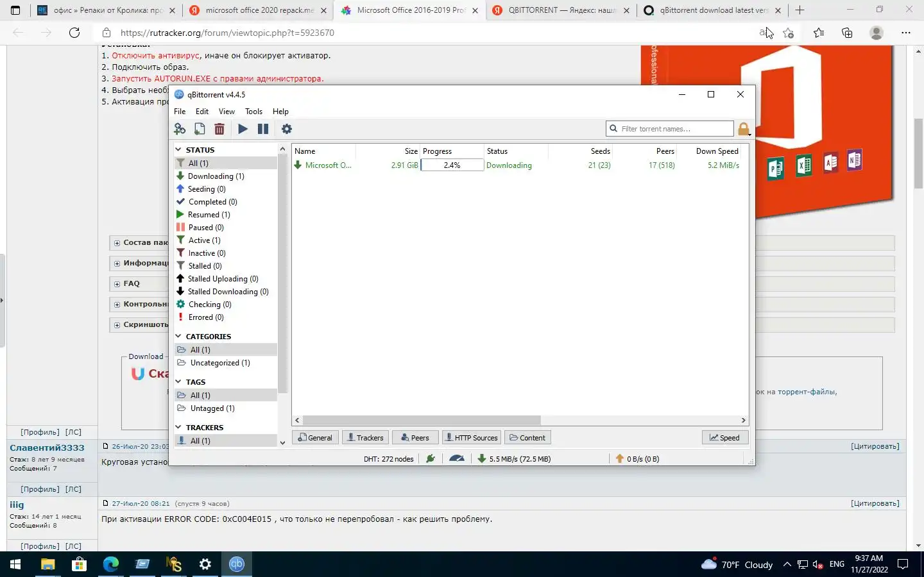The width and height of the screenshot is (924, 577).
Task: Select the Downloading (1) status filter
Action: (x=216, y=176)
